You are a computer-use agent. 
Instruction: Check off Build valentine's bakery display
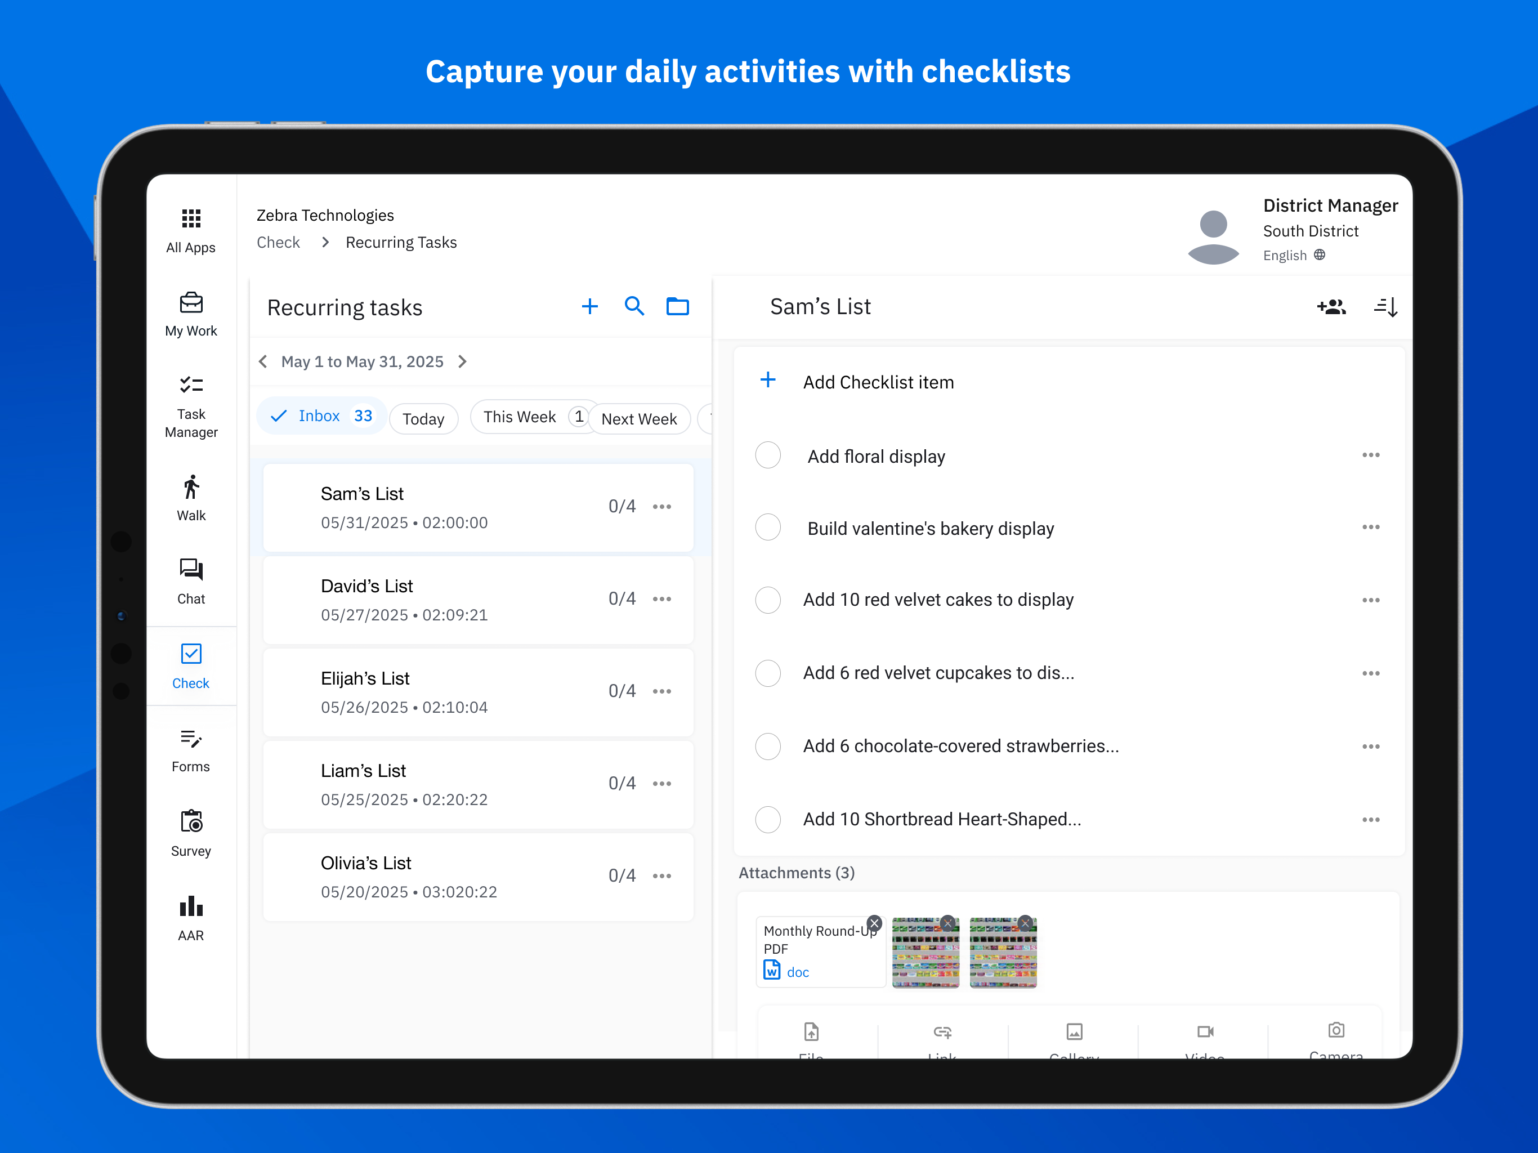point(768,527)
